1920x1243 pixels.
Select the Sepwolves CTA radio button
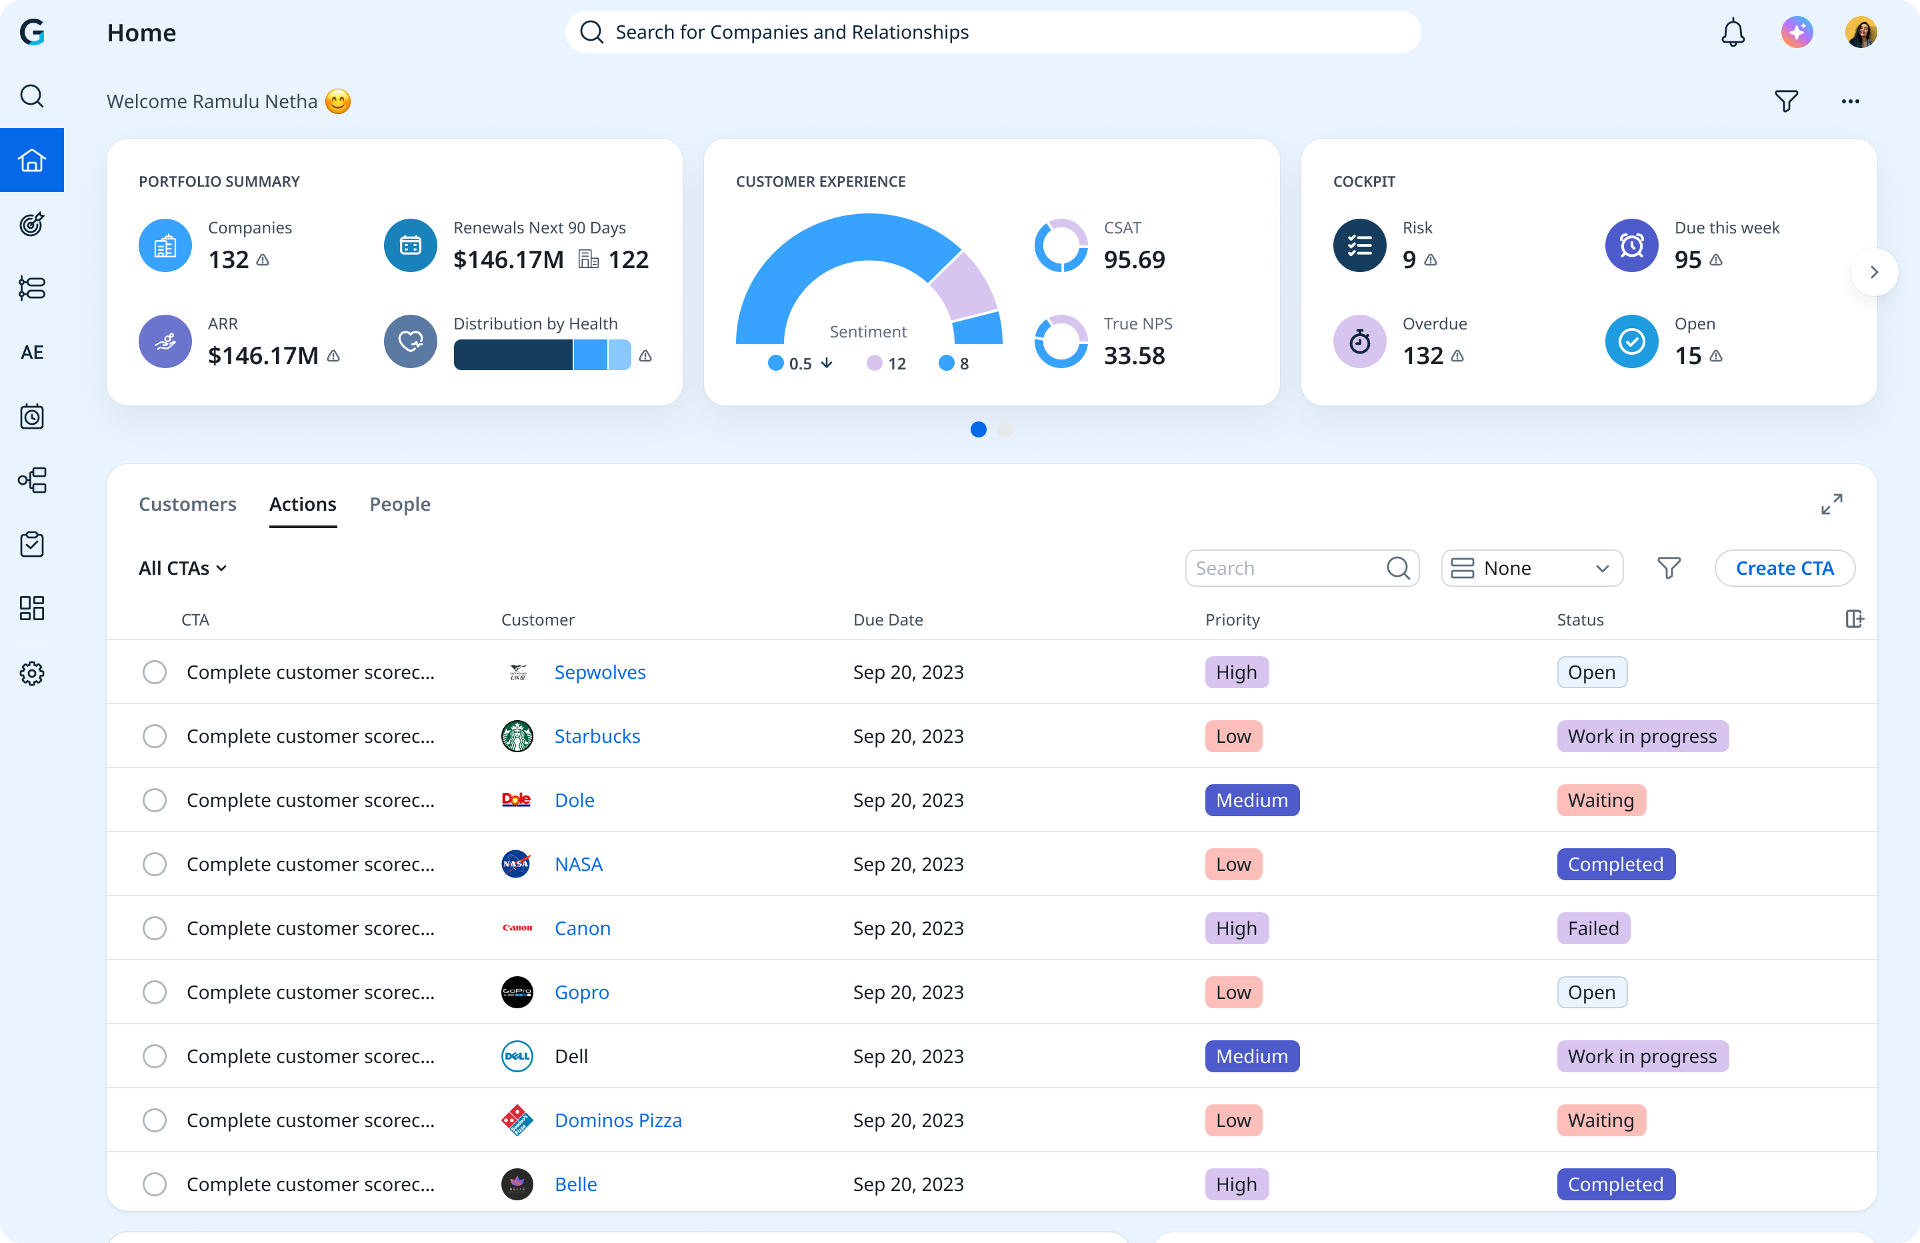pos(154,672)
